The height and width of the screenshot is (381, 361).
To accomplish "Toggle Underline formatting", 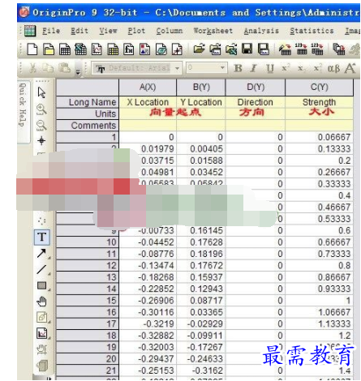I will (x=270, y=69).
